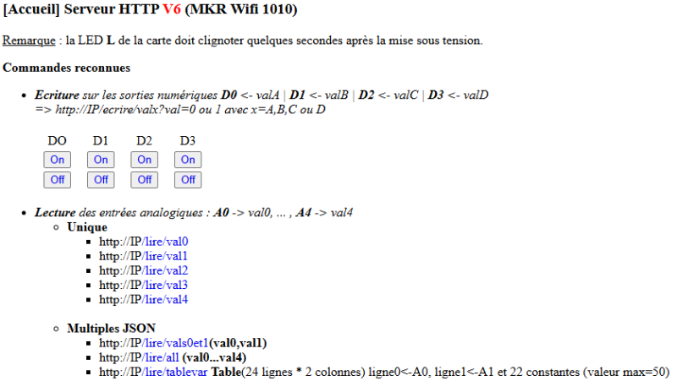Click the D2 column label
677x392 pixels.
(144, 141)
